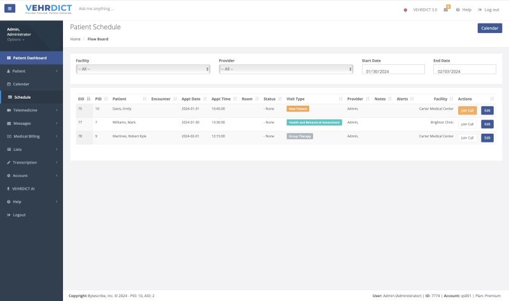The width and height of the screenshot is (509, 301).
Task: Click the Medical Billing money icon
Action: (8, 136)
